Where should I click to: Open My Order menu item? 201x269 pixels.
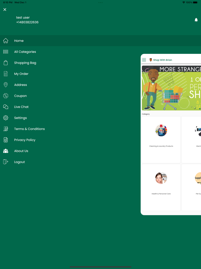point(21,74)
